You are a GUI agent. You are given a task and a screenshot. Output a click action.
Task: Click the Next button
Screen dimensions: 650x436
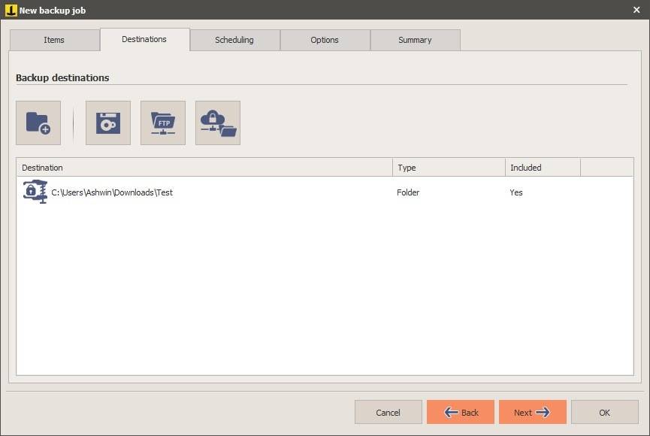pos(532,412)
